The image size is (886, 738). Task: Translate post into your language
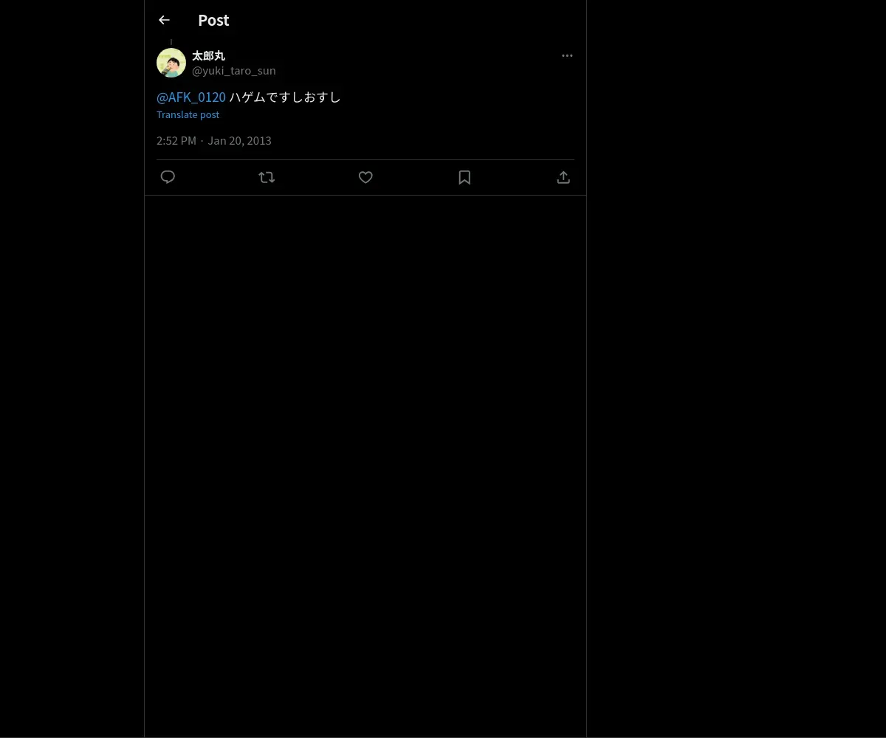pos(188,114)
